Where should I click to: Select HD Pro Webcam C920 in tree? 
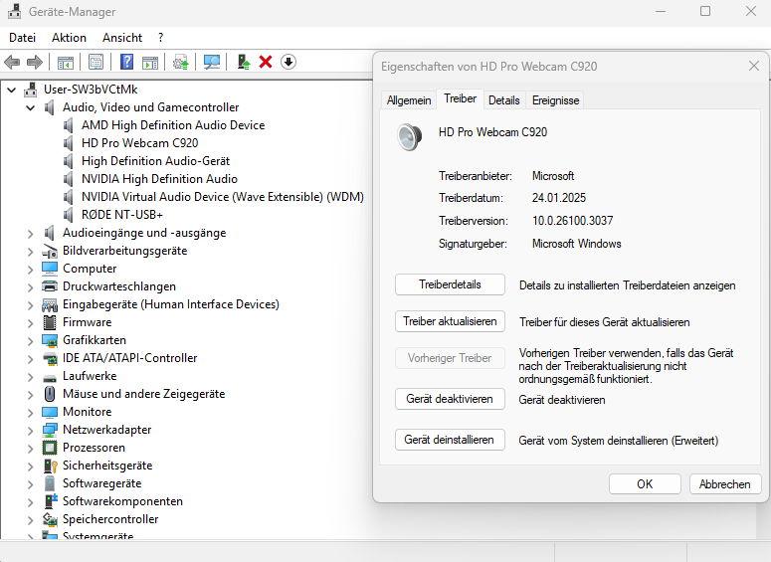coord(139,143)
